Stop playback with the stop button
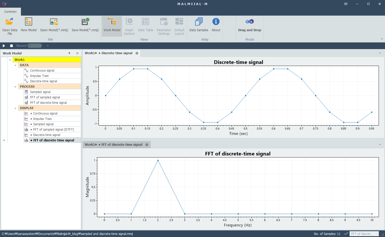Viewport: 385px width, 237px height. [x=11, y=46]
